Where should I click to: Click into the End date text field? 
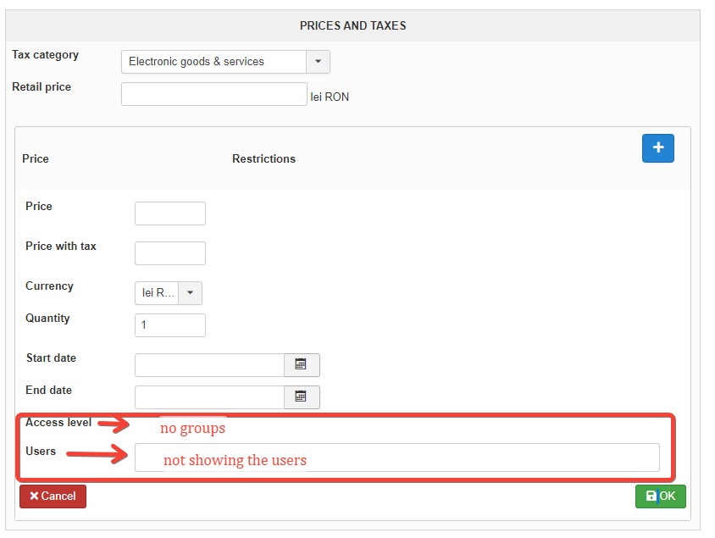click(209, 397)
